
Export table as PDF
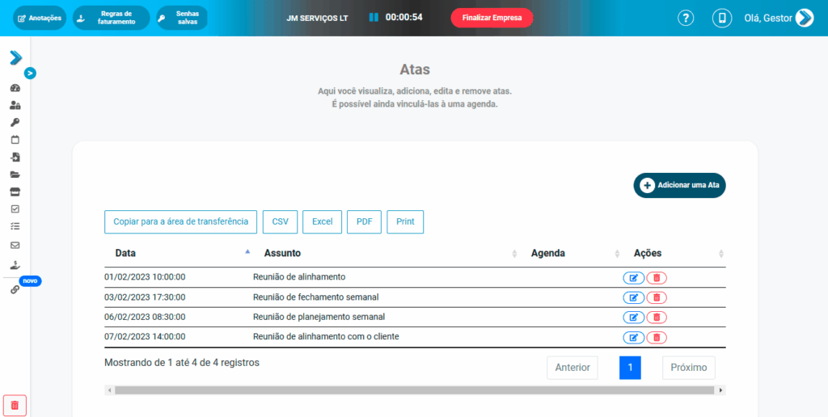tap(365, 221)
